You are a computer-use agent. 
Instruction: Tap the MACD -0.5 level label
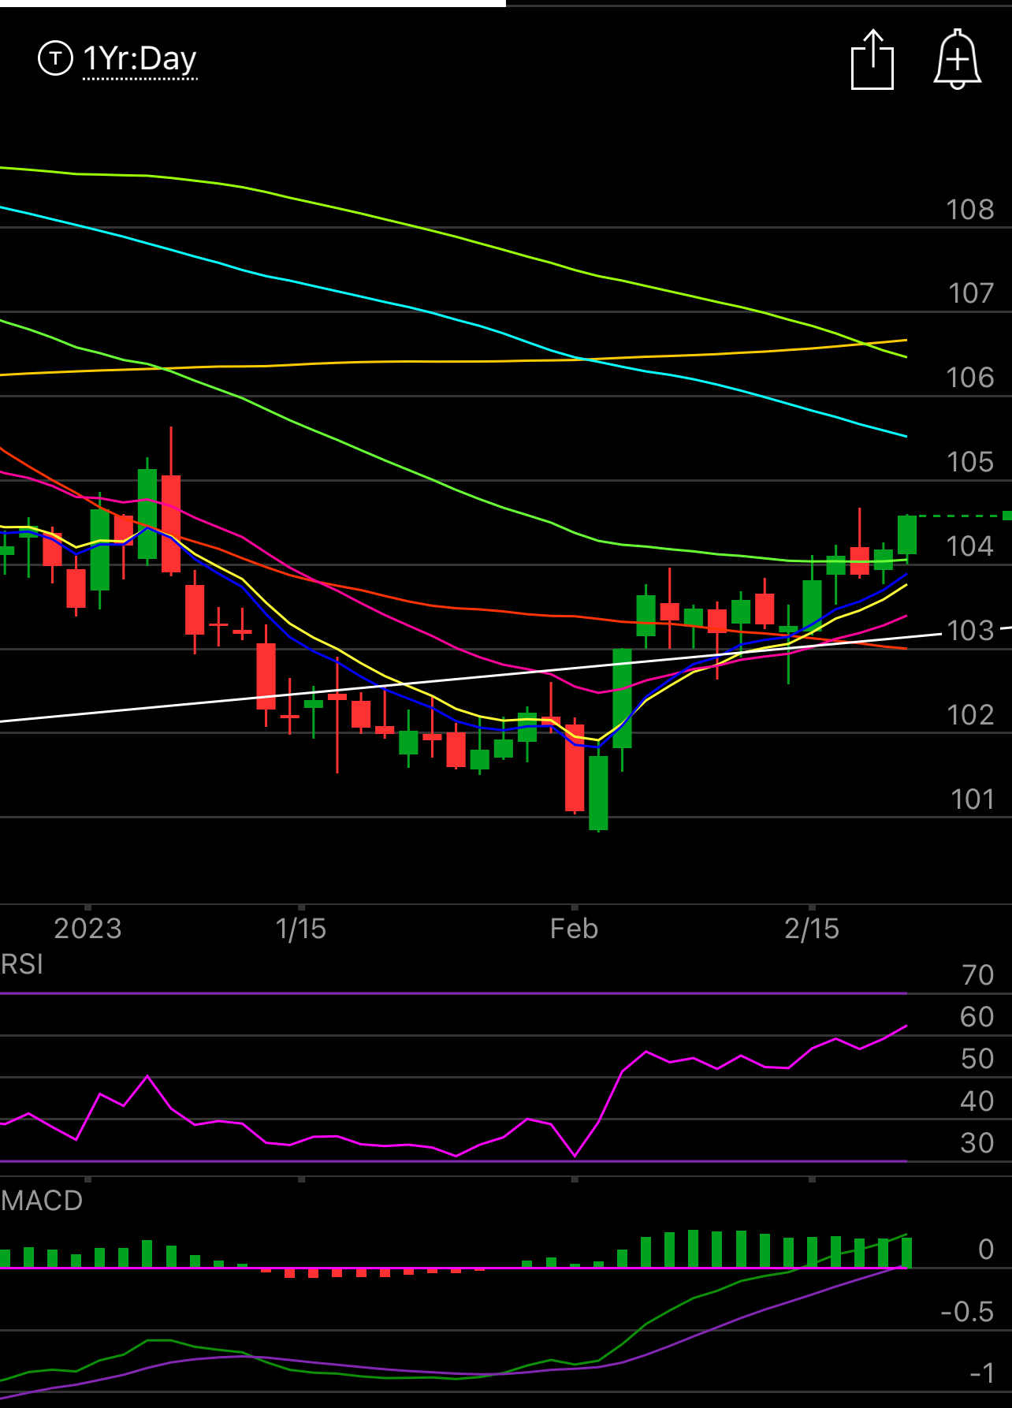coord(968,1312)
